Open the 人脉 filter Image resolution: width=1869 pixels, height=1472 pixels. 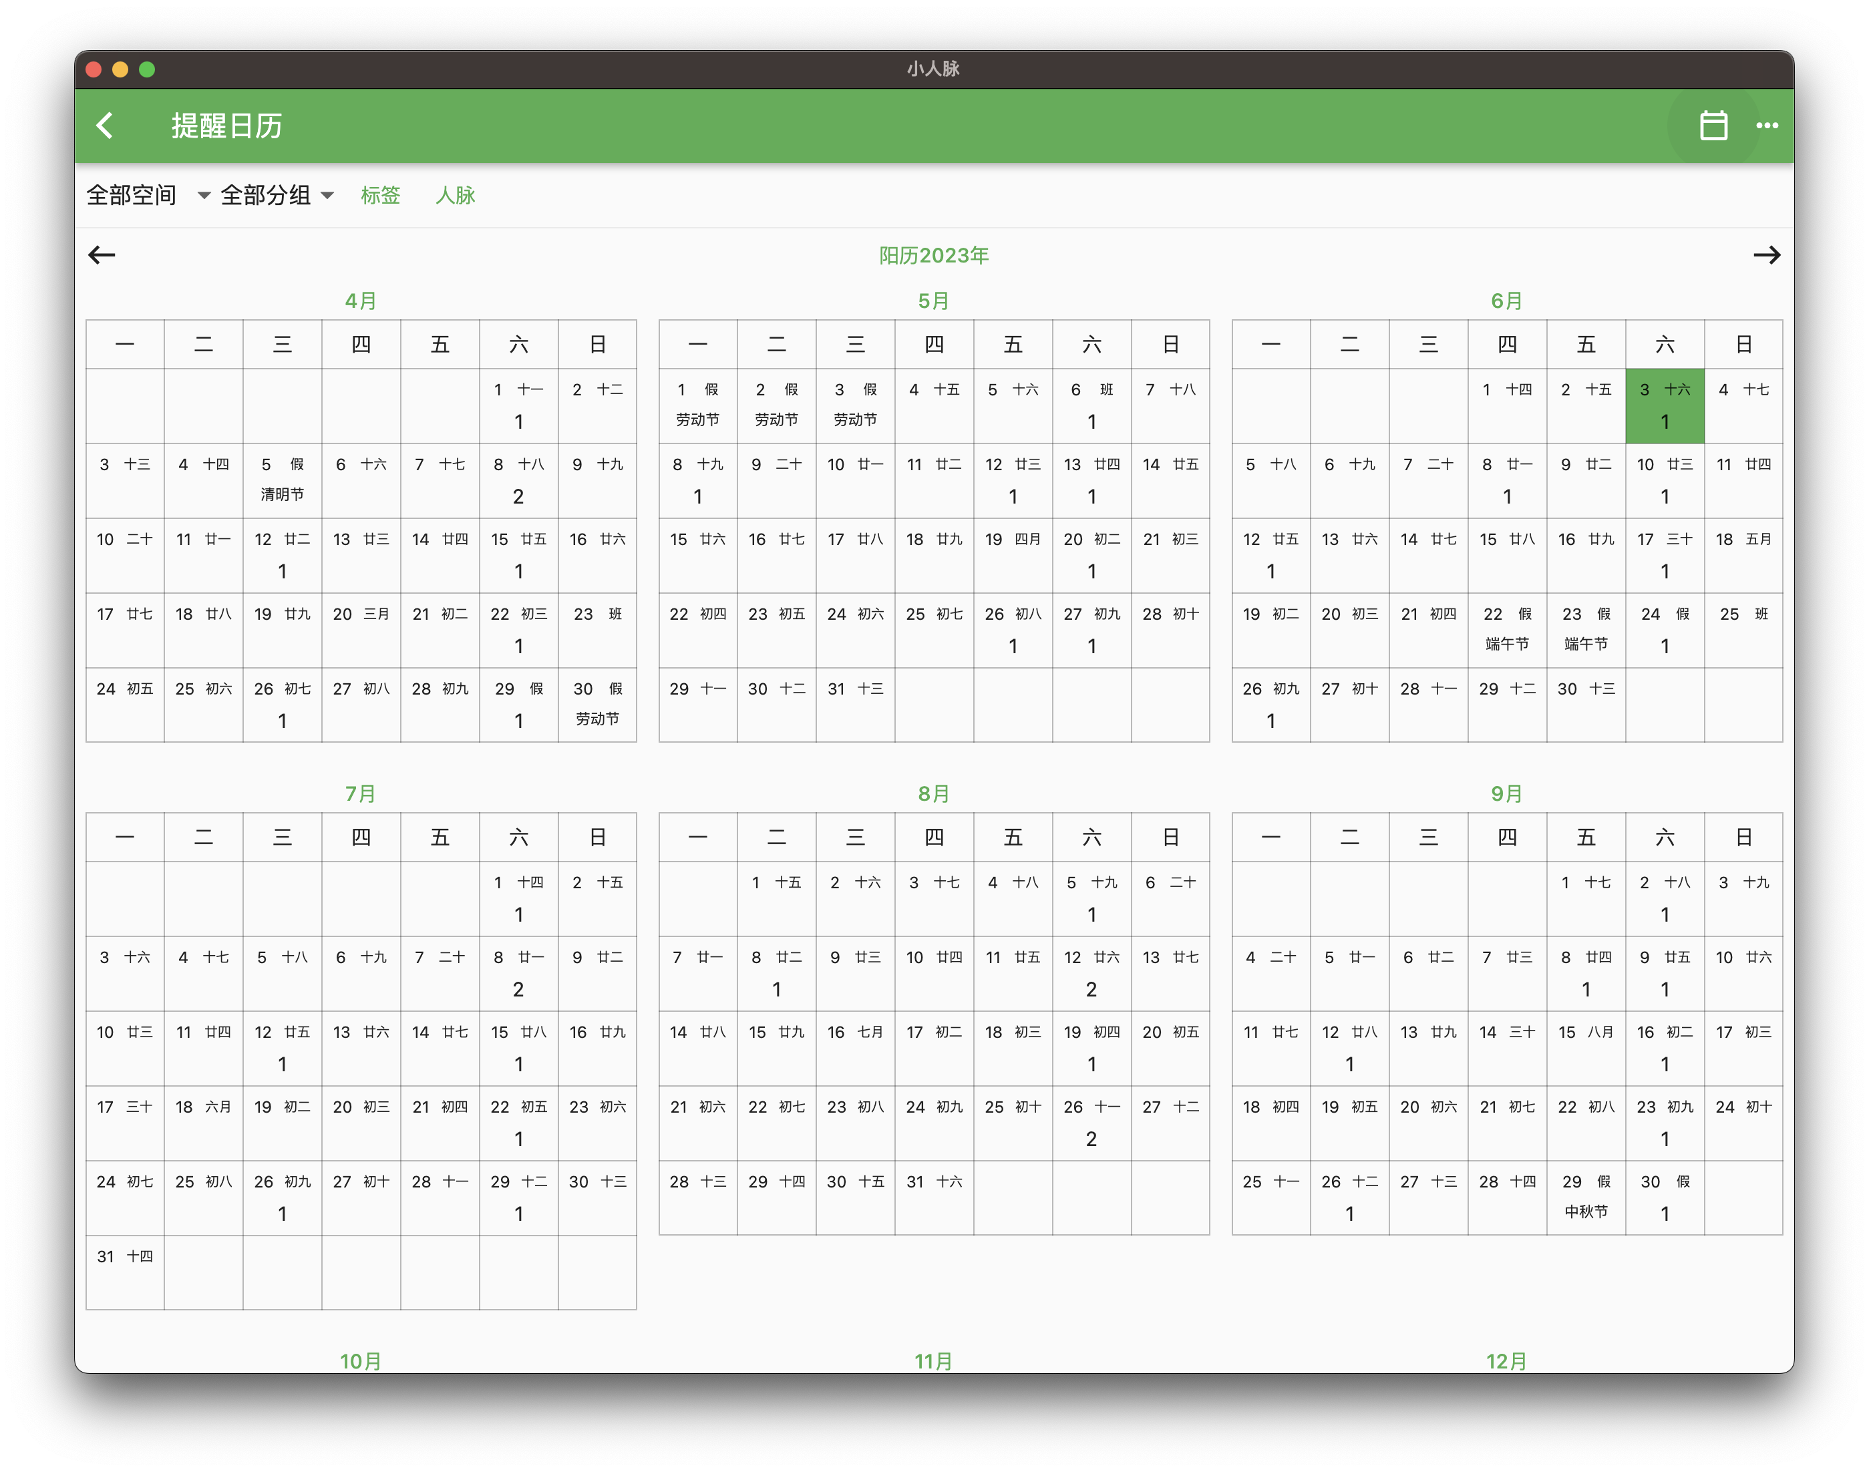(455, 196)
